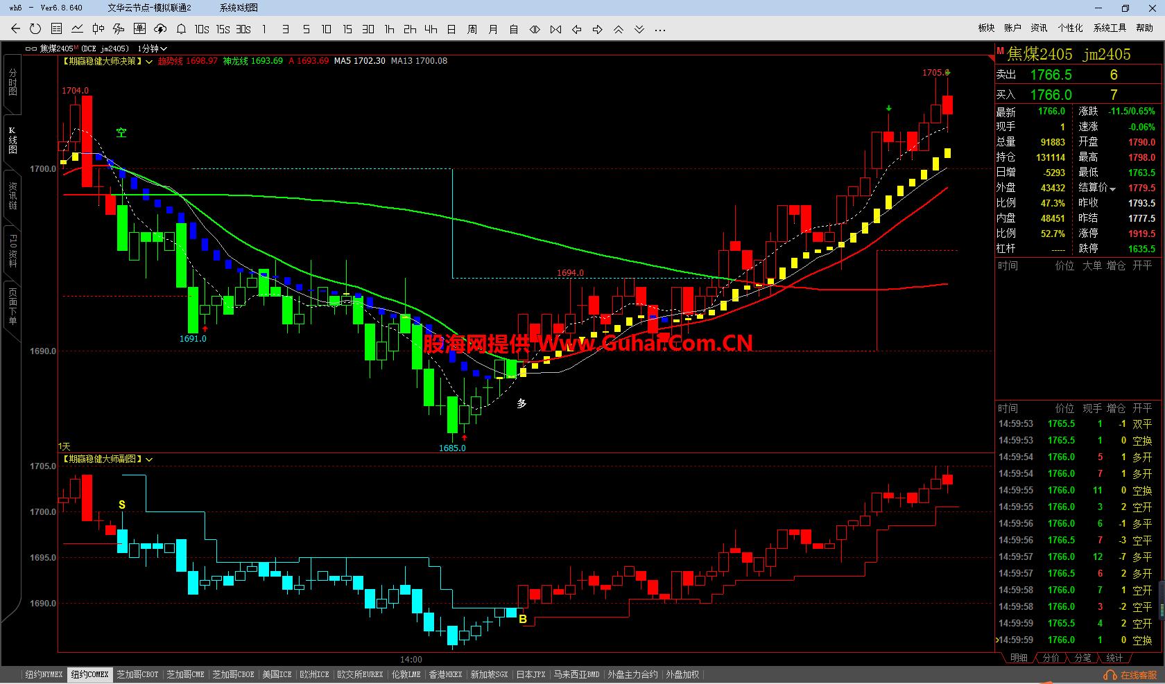The image size is (1165, 684).
Task: Click the alert bell icon
Action: coord(181,29)
